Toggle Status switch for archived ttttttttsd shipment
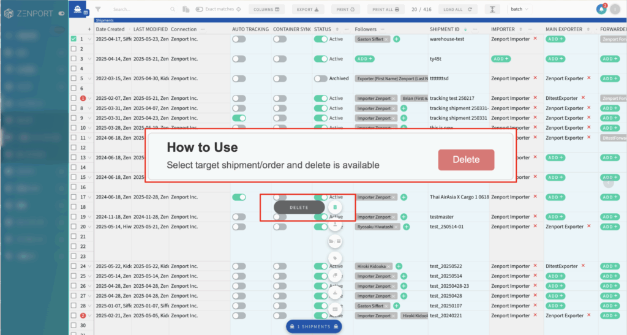 pos(320,78)
